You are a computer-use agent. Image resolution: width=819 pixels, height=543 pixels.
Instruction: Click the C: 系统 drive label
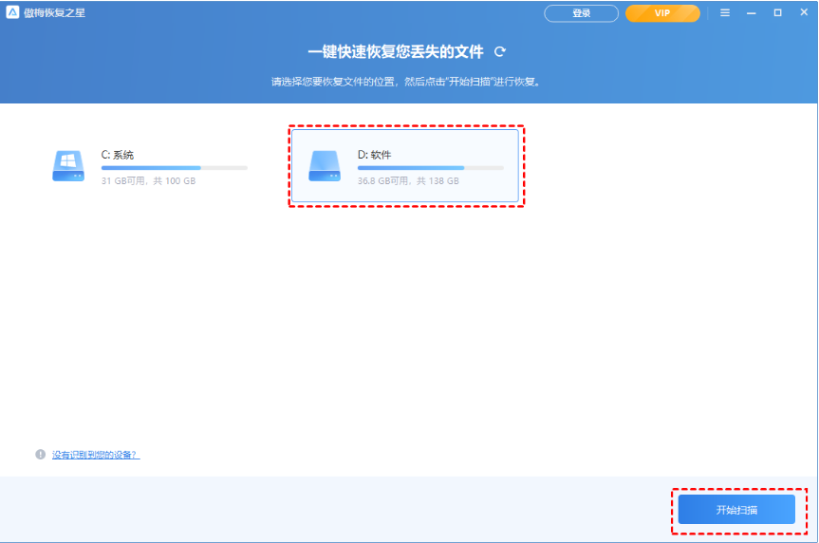click(118, 155)
